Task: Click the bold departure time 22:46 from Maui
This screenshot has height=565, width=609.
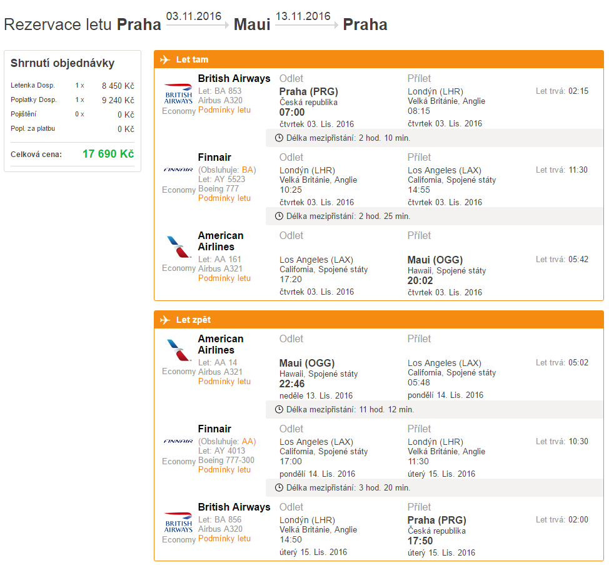Action: click(x=292, y=384)
